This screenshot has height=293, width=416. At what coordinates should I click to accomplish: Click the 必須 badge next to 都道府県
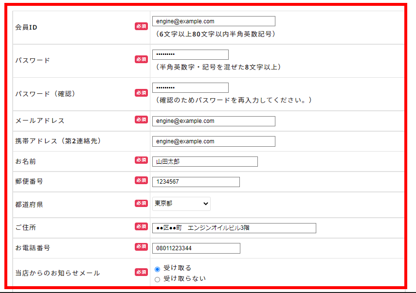(141, 203)
